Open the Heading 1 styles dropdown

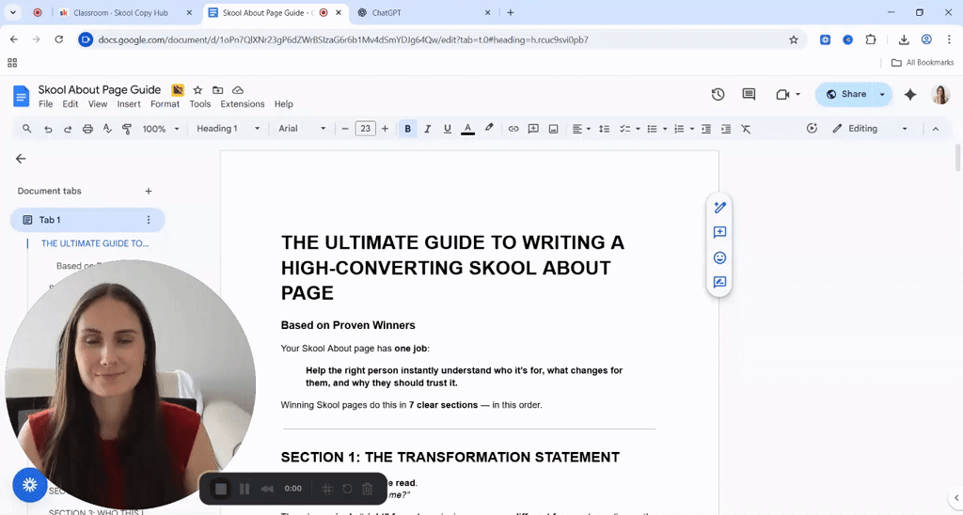pos(228,129)
